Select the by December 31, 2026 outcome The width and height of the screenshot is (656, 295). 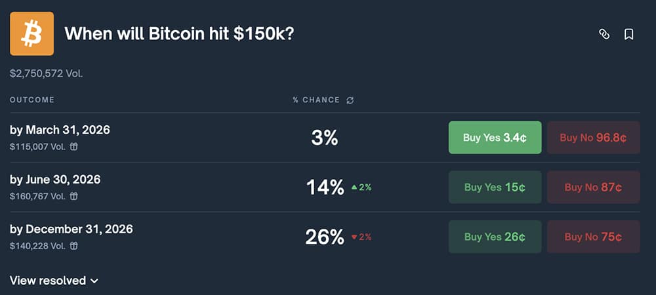pos(72,229)
